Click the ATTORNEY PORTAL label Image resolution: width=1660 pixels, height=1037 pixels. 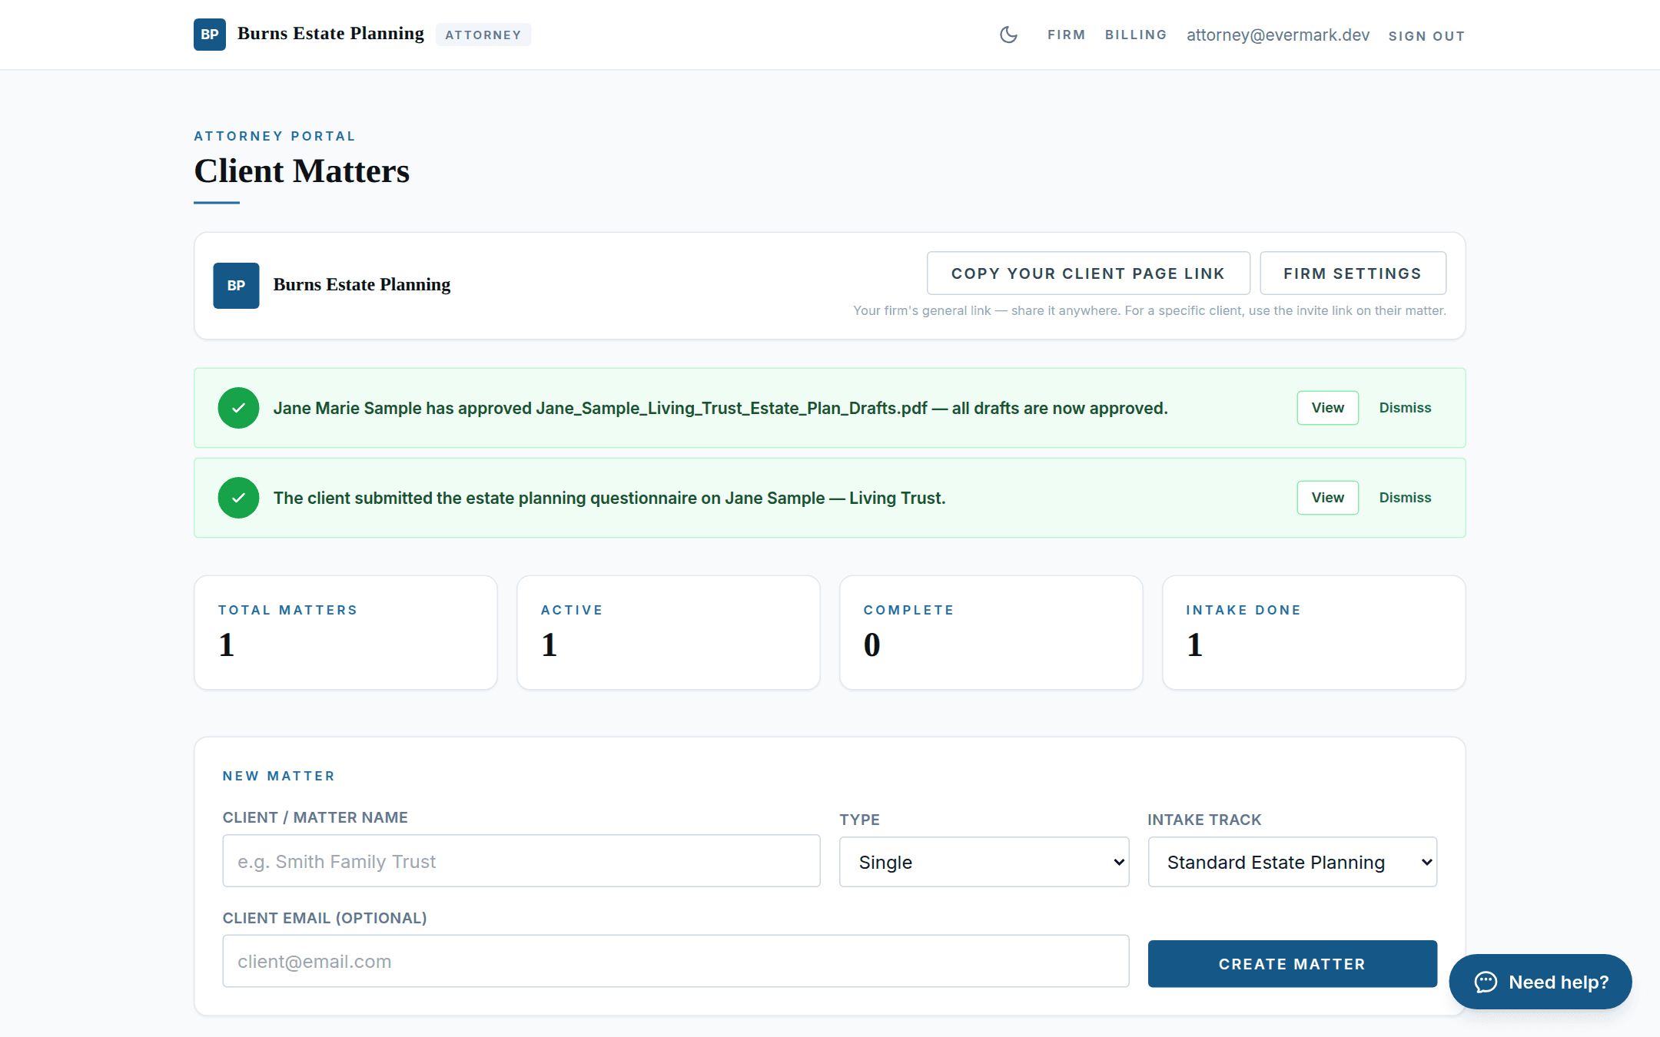(274, 136)
